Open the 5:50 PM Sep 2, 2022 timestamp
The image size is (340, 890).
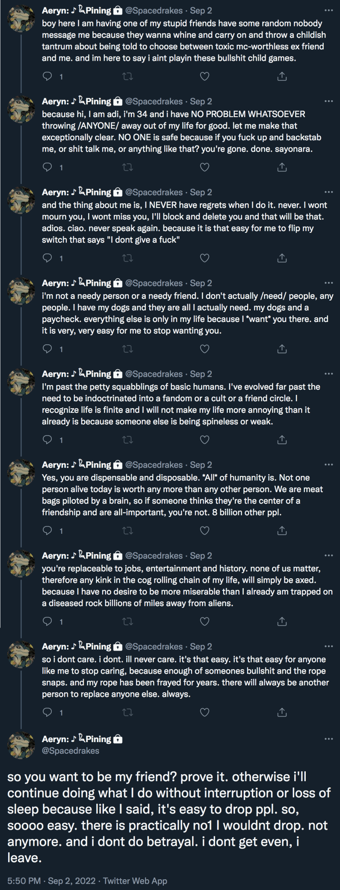tap(51, 881)
